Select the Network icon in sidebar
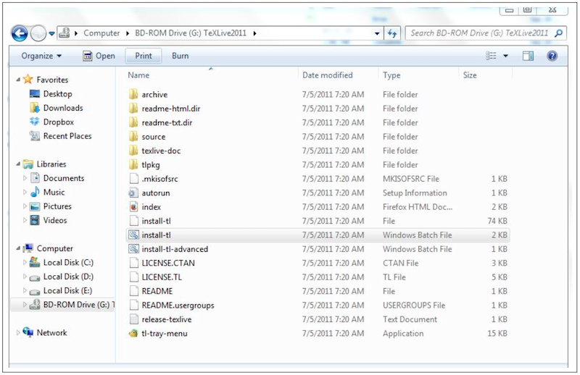This screenshot has height=375, width=580. (x=28, y=332)
